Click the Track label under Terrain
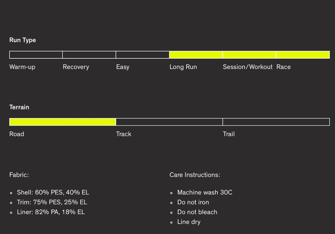 [124, 134]
